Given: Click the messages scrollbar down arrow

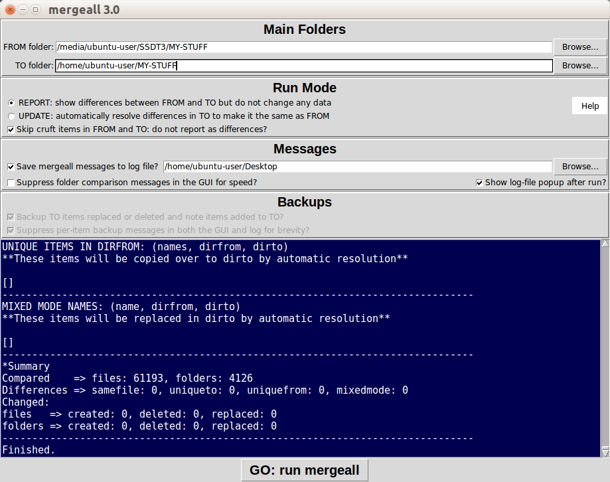Looking at the screenshot, I should pyautogui.click(x=605, y=453).
